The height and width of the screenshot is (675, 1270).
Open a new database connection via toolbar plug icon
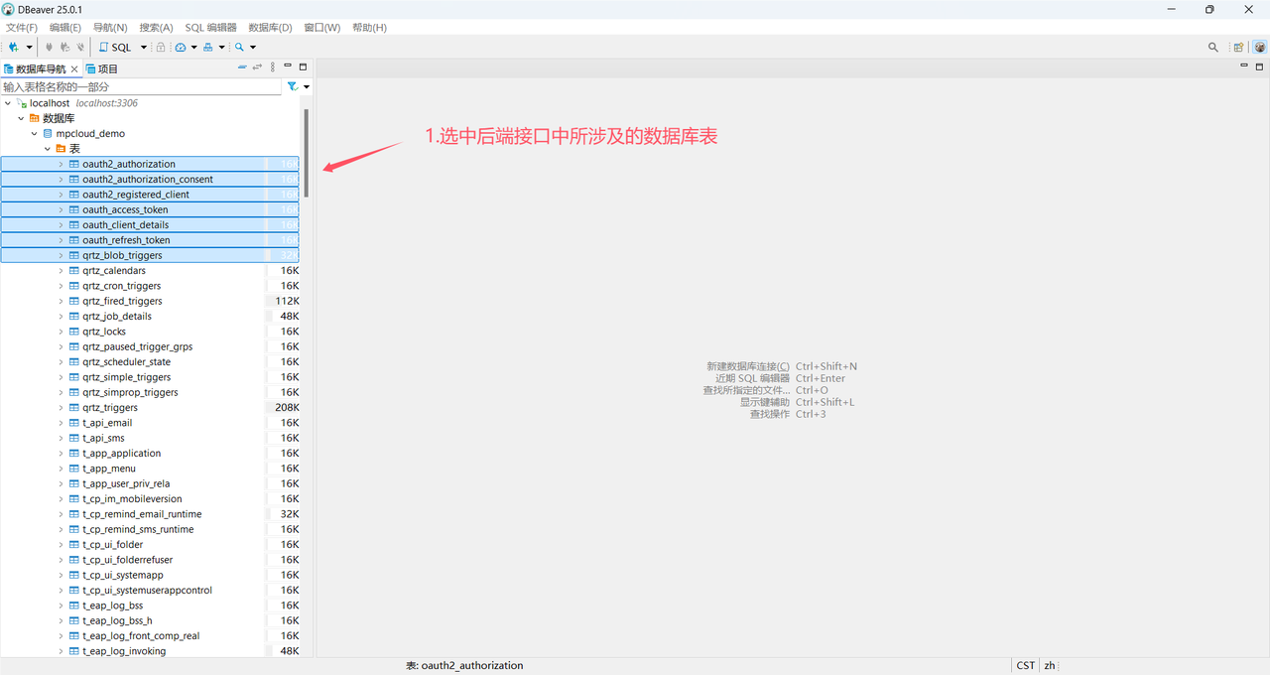click(14, 47)
